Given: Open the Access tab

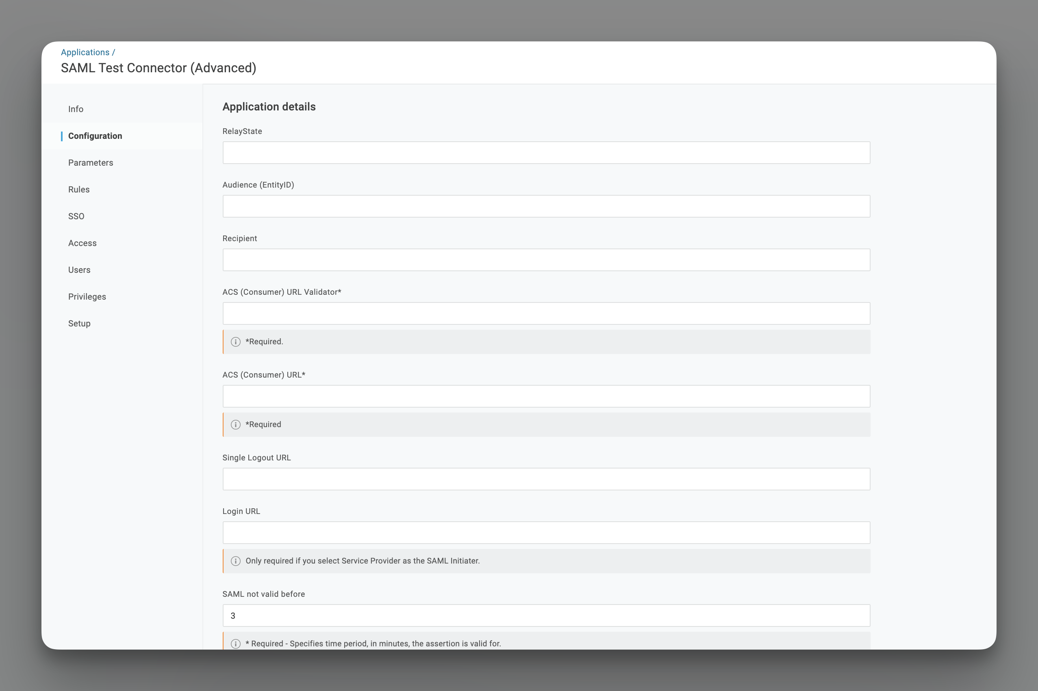Looking at the screenshot, I should click(x=83, y=243).
